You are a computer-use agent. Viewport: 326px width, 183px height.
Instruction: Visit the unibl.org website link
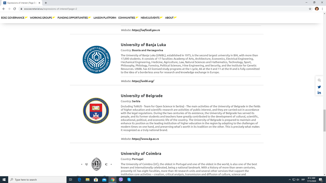143,81
